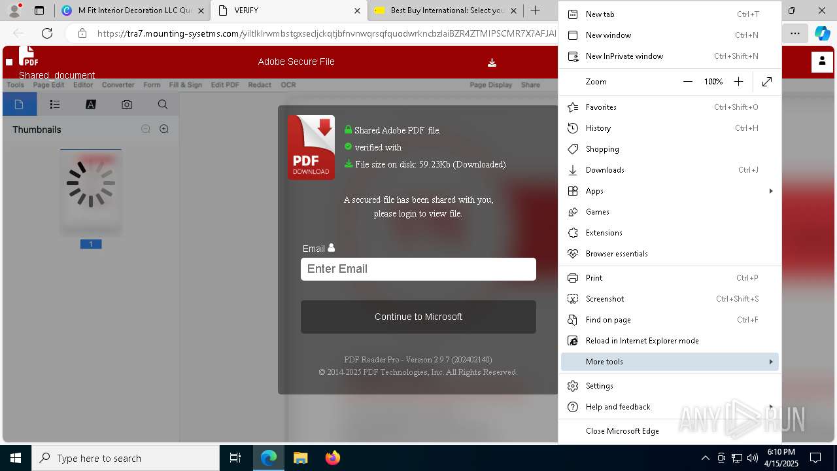Image resolution: width=837 pixels, height=471 pixels.
Task: Open OCR in the PDF toolbar
Action: click(288, 85)
